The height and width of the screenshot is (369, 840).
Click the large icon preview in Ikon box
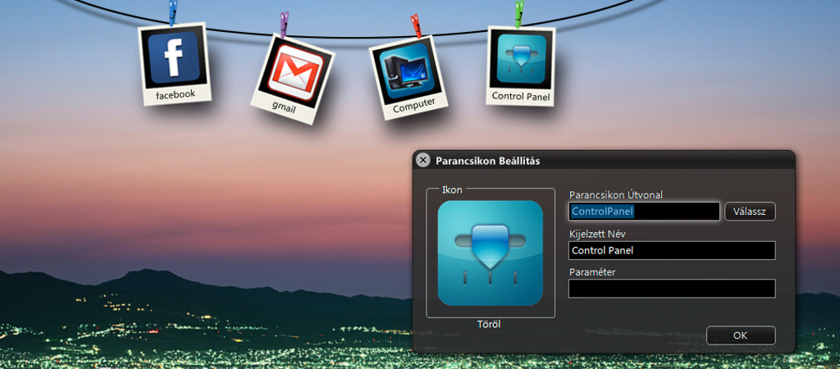tap(491, 253)
